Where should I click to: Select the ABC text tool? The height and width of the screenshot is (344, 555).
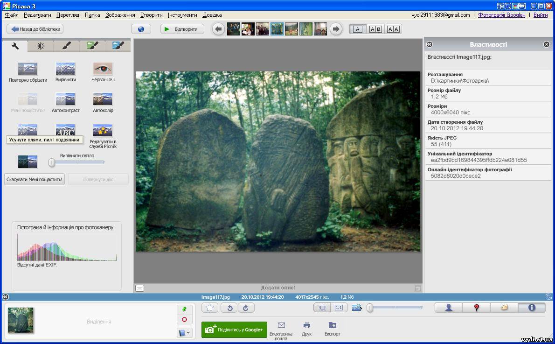click(65, 130)
